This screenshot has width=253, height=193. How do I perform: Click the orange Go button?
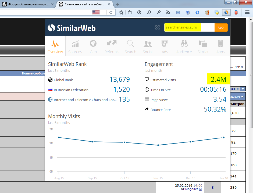click(x=221, y=27)
